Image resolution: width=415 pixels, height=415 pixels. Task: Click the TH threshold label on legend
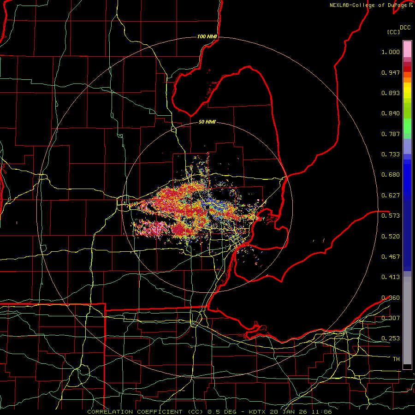pyautogui.click(x=396, y=359)
